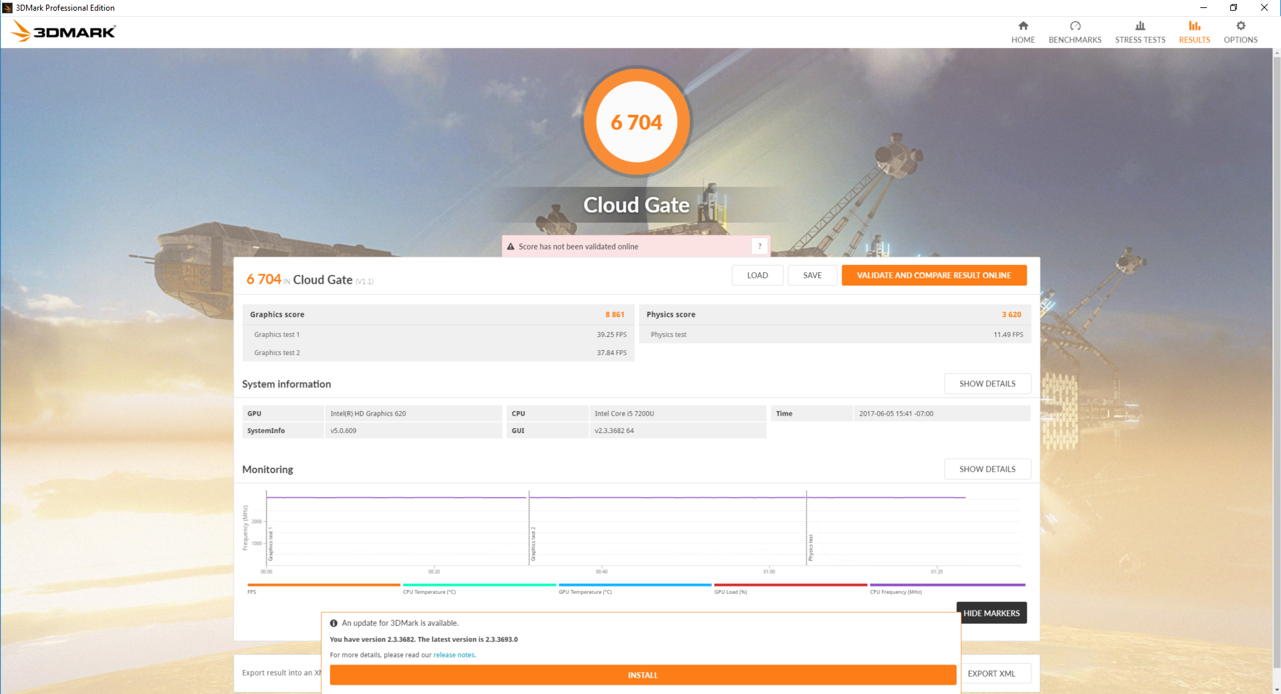
Task: Click the Intel Core i5 7200U value
Action: [x=624, y=414]
